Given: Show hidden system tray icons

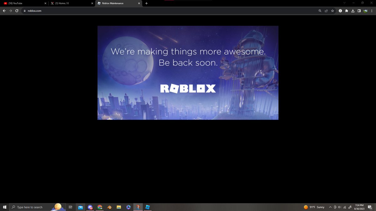Looking at the screenshot, I should [330, 207].
